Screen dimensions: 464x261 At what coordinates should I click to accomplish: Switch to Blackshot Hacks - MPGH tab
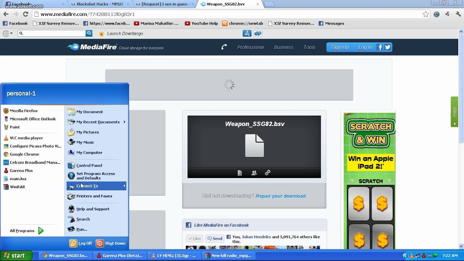[100, 4]
